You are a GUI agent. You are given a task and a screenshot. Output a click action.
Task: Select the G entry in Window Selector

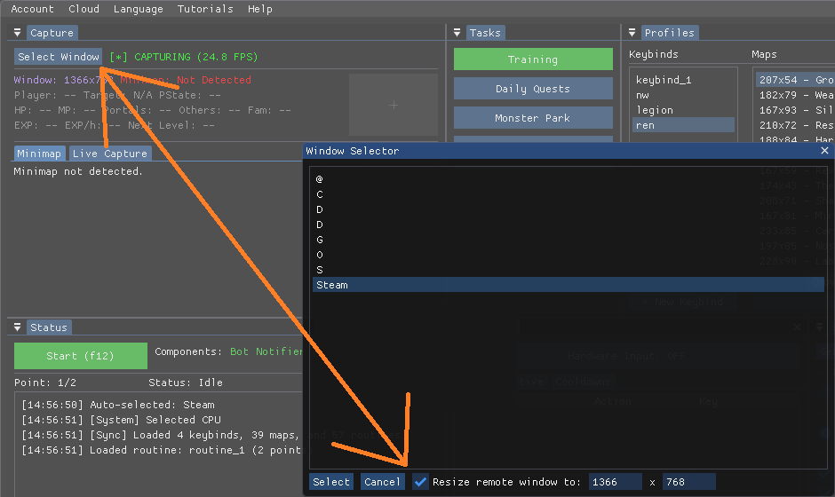[569, 240]
